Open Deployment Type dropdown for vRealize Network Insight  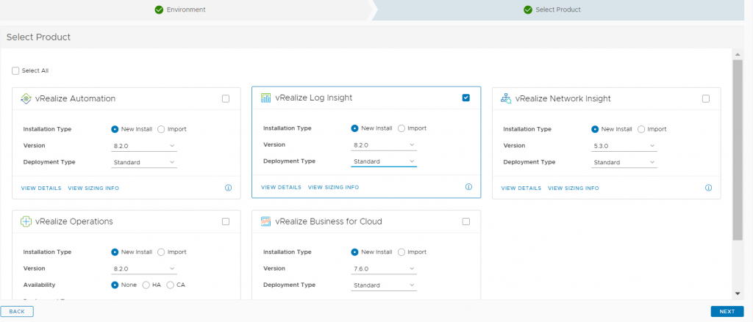click(624, 162)
